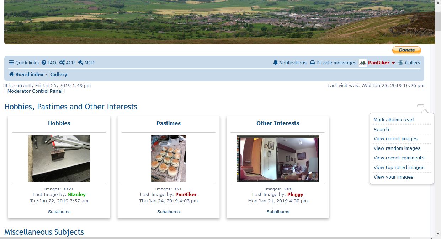Click the vertical scrollbar down arrow
This screenshot has height=239, width=441.
point(438,234)
